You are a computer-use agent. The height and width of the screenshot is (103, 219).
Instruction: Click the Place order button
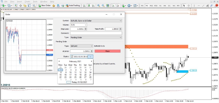107,51
